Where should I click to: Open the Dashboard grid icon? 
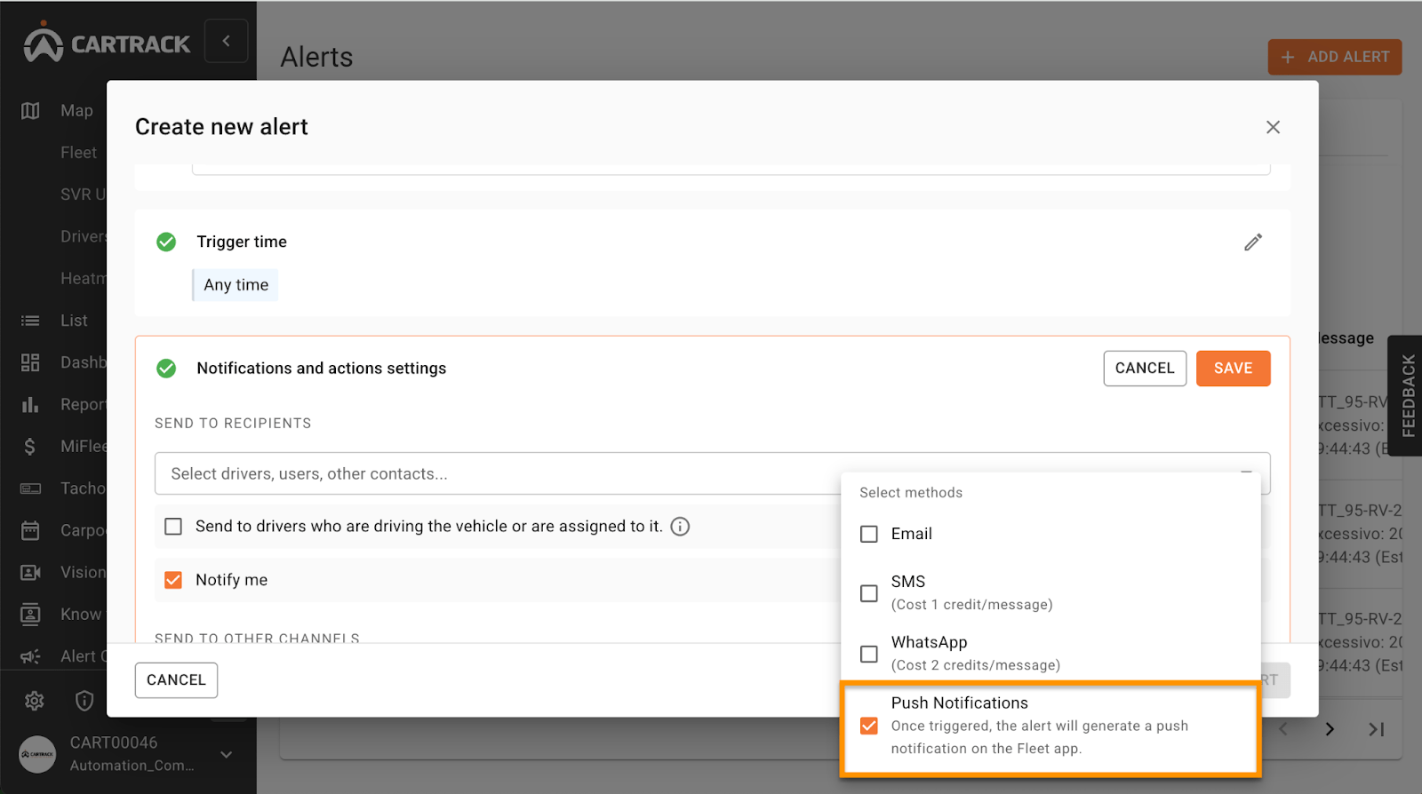tap(30, 362)
